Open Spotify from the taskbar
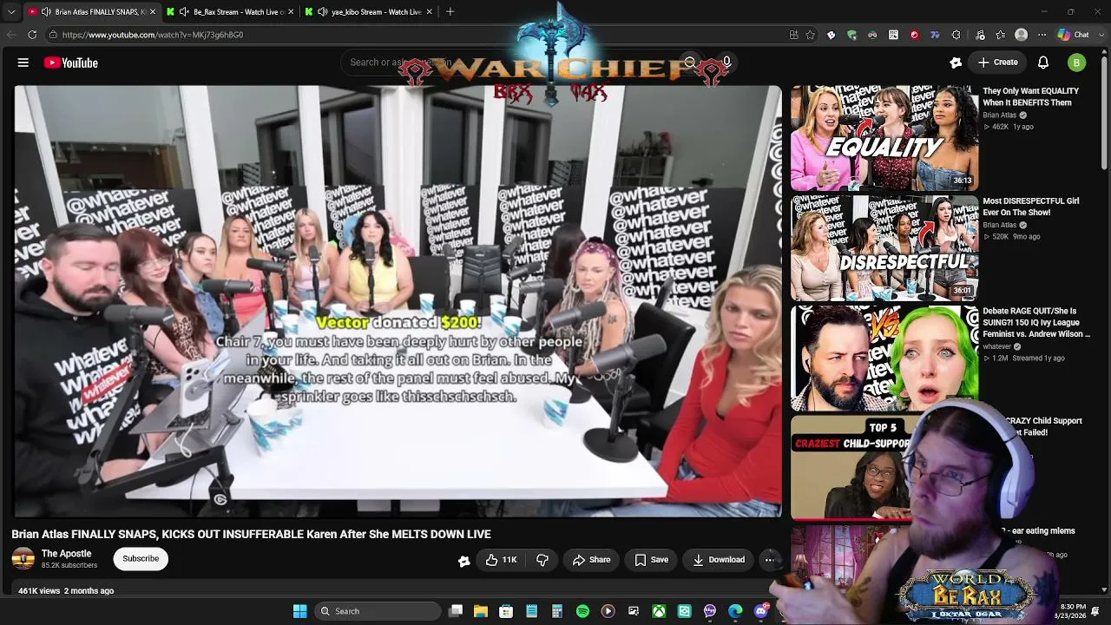1111x625 pixels. [x=582, y=611]
